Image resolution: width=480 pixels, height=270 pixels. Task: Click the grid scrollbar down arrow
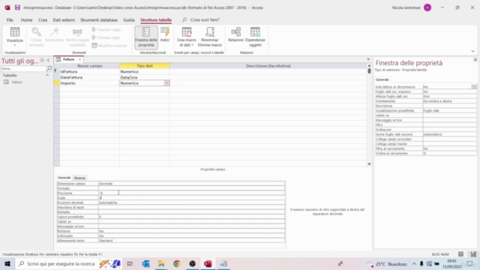(369, 164)
